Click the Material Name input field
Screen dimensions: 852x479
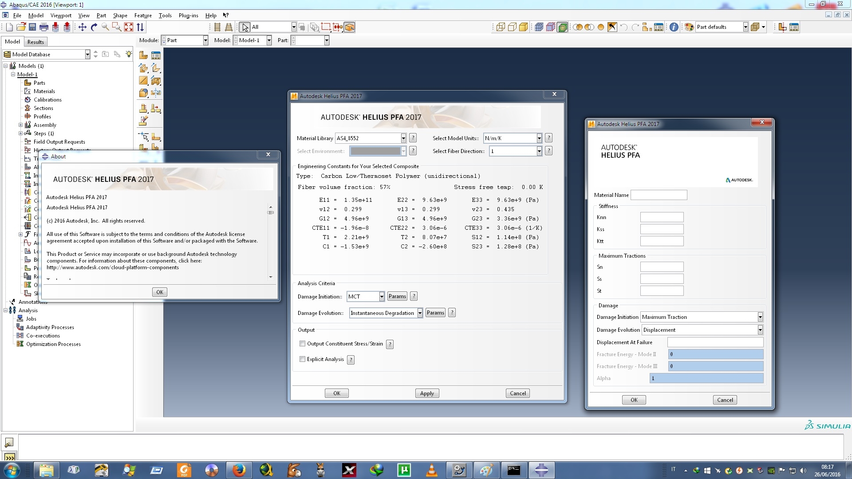click(x=659, y=195)
